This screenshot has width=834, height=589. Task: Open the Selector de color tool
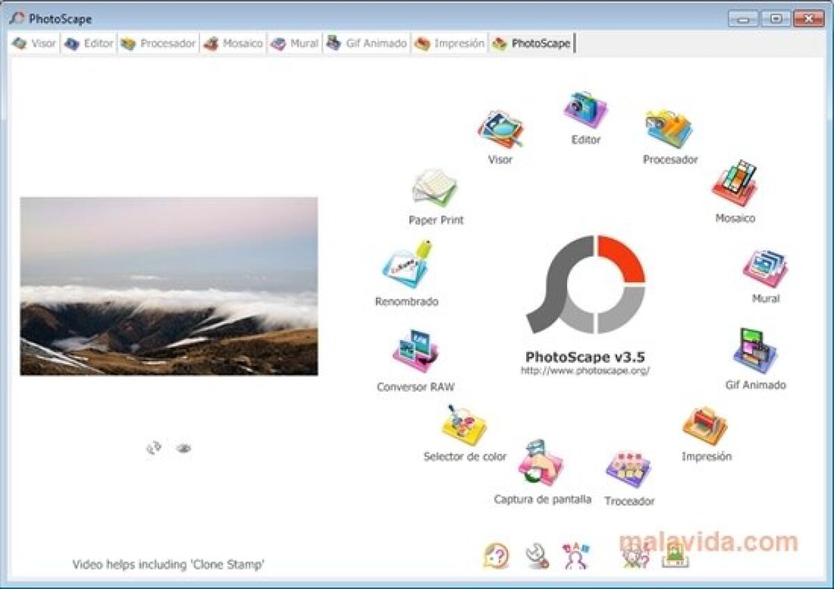pos(459,428)
